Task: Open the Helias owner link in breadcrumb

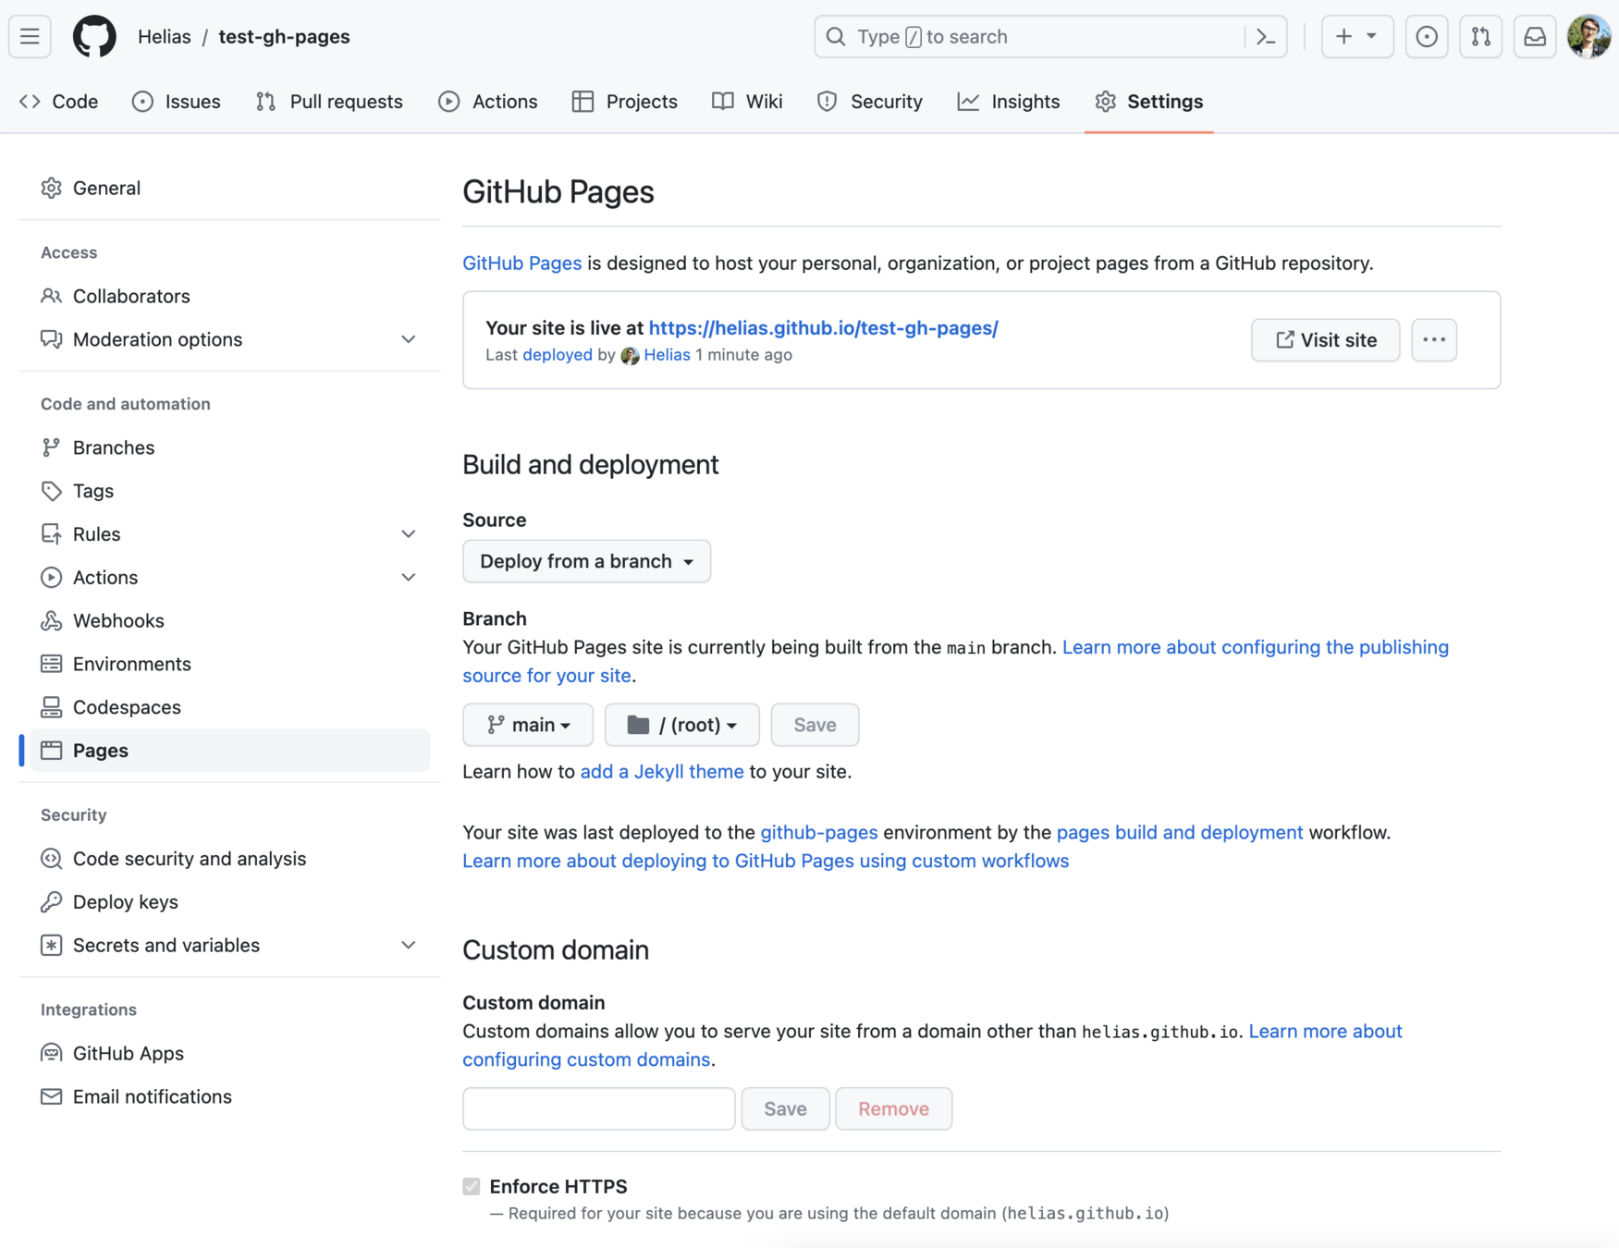Action: pos(165,37)
